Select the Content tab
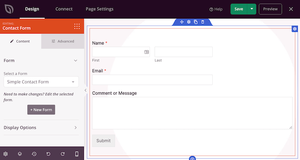The height and width of the screenshot is (160, 300). point(20,41)
